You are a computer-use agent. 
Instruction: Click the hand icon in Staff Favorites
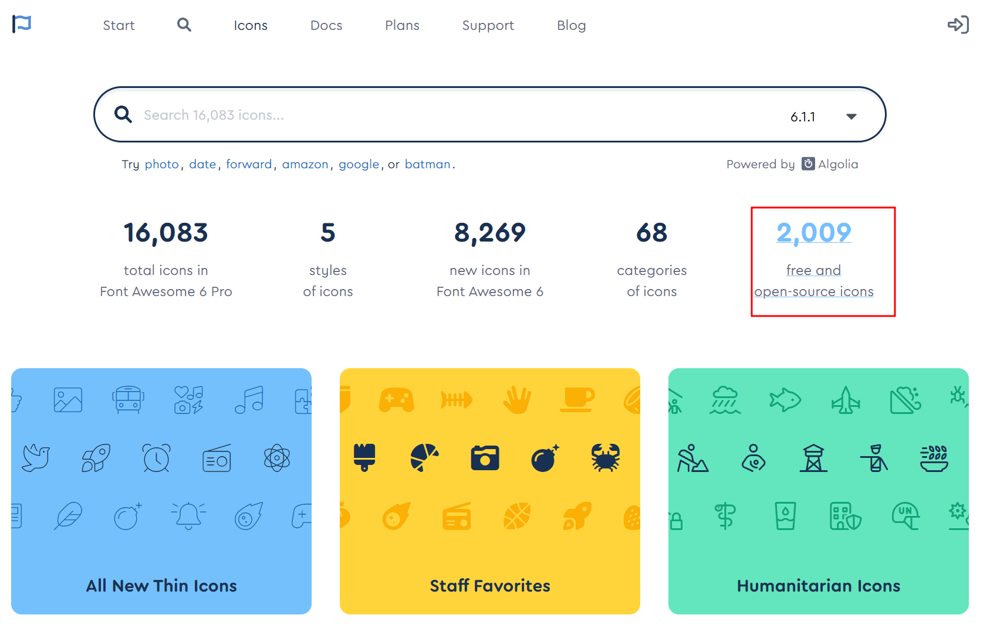[x=517, y=400]
